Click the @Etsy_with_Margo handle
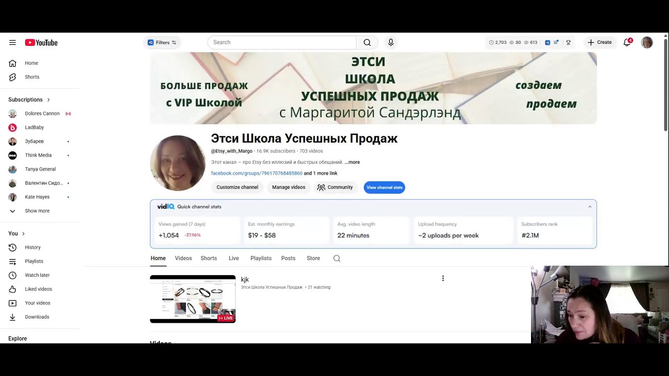Viewport: 669px width, 376px height. coord(232,151)
